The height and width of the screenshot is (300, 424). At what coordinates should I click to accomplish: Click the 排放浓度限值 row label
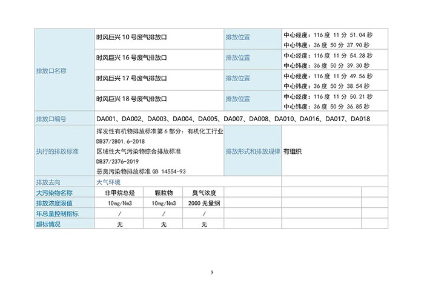pyautogui.click(x=64, y=202)
